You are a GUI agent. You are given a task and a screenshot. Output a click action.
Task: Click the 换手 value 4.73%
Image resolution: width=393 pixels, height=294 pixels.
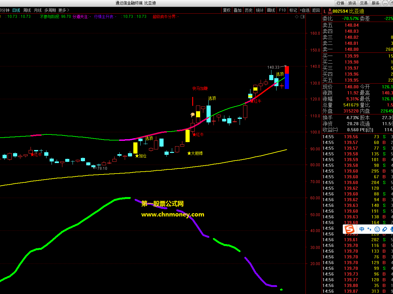click(x=353, y=118)
